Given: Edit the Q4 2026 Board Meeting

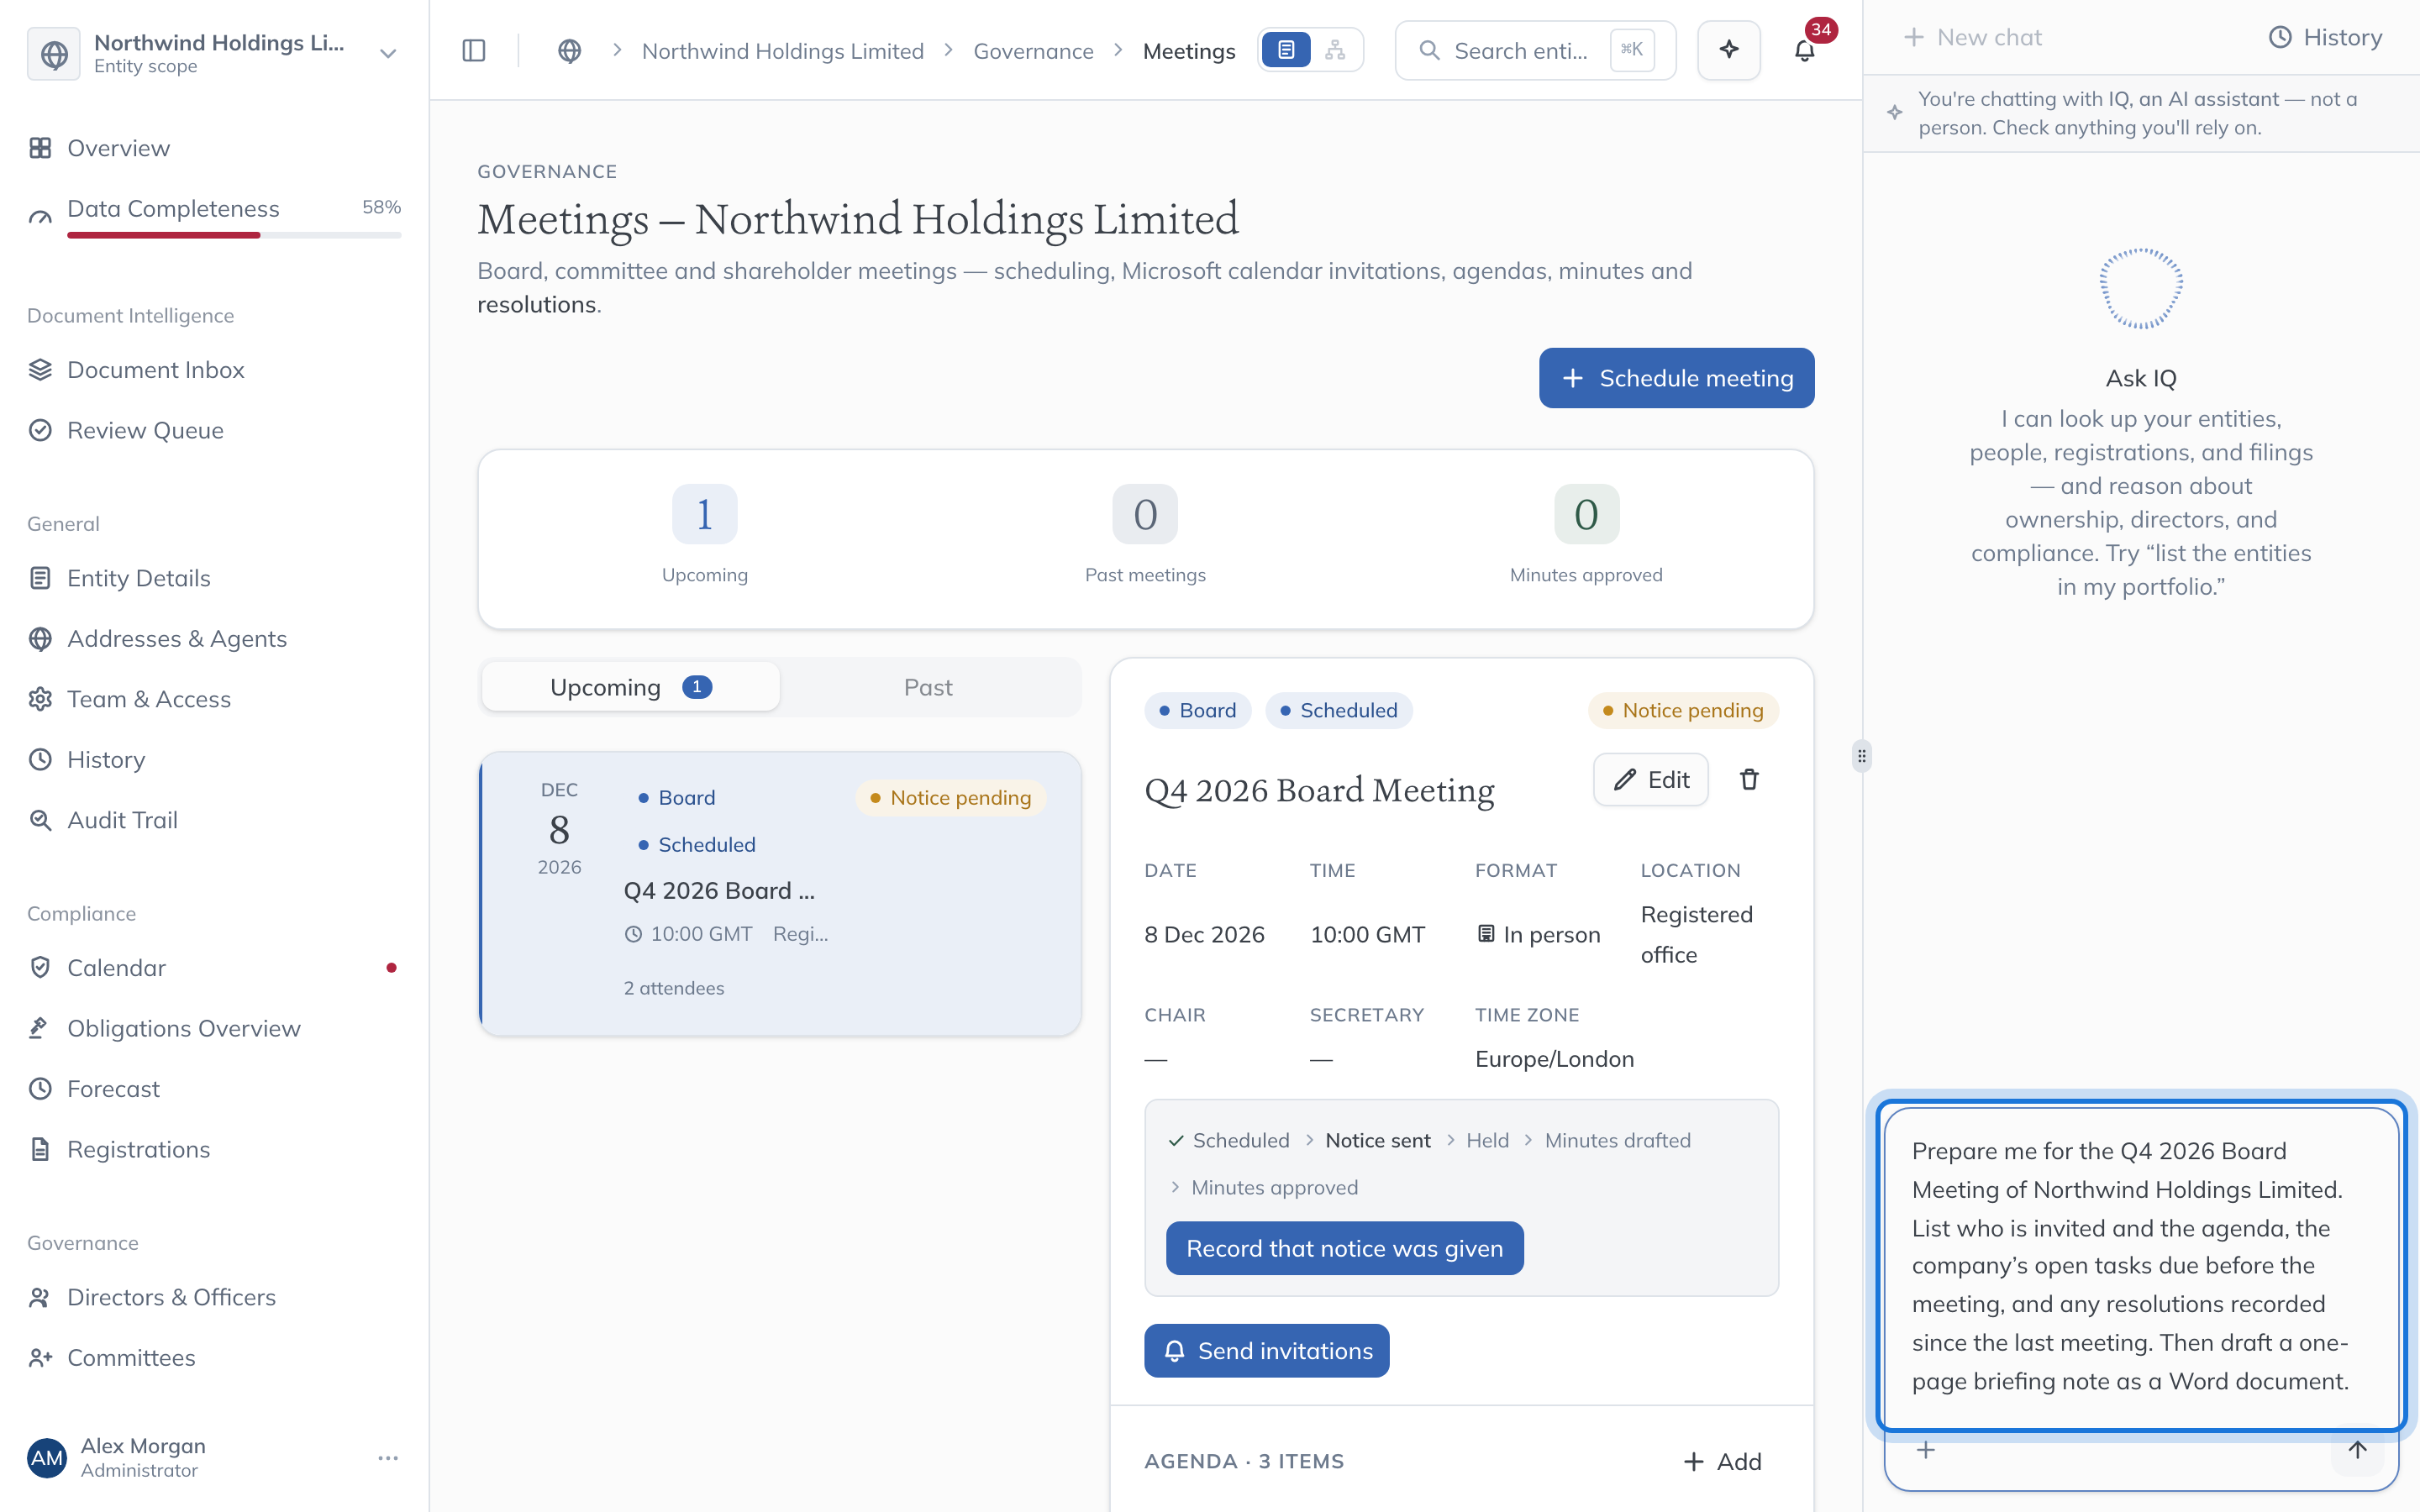Looking at the screenshot, I should point(1651,780).
